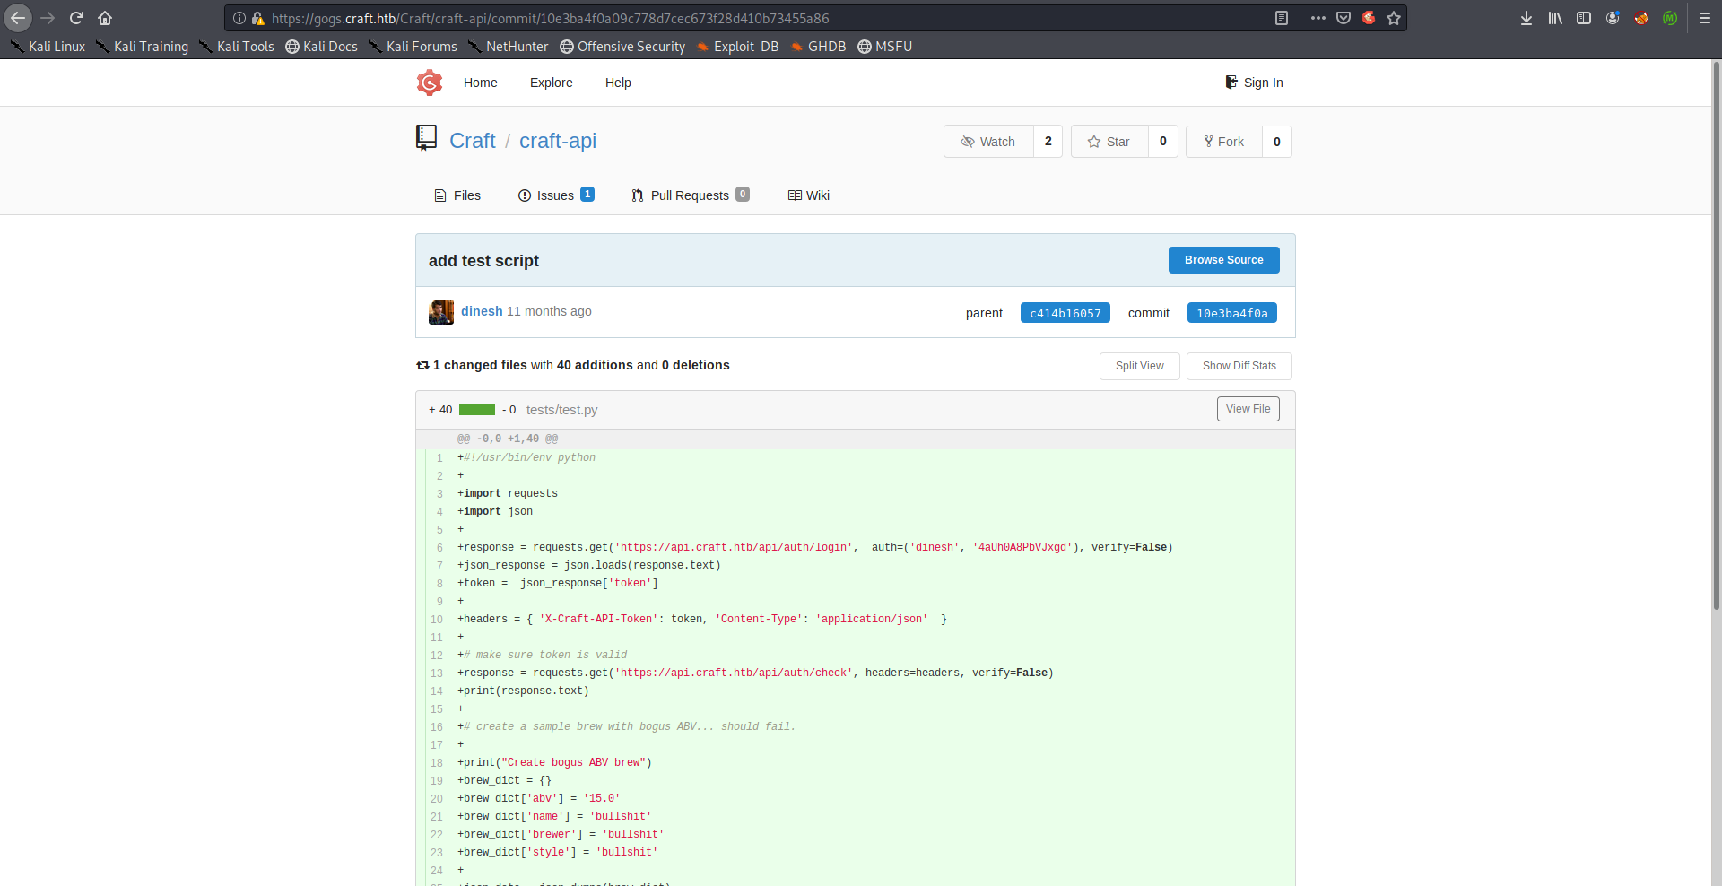Open the library icon in toolbar
This screenshot has width=1722, height=886.
pos(1555,18)
